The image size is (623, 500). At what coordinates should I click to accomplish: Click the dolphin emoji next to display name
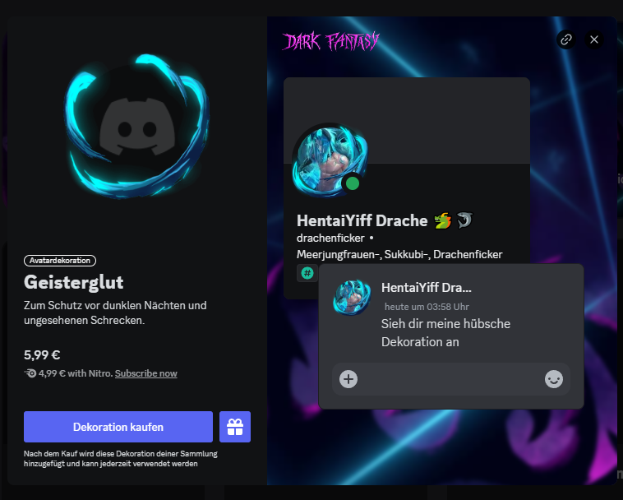click(464, 220)
